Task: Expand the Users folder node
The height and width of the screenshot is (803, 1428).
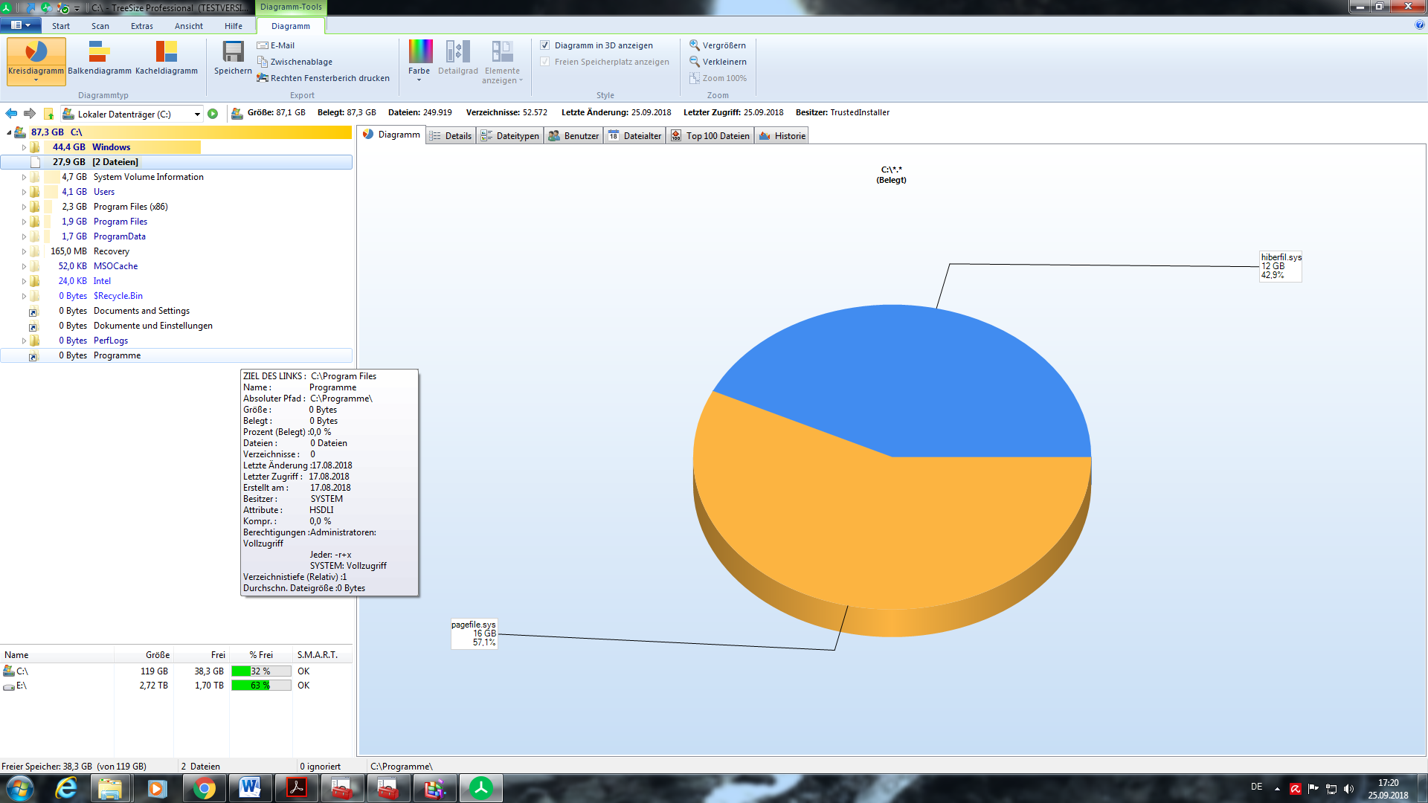Action: (x=24, y=192)
